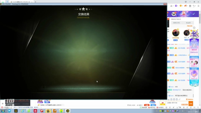Switch to the 贵宾(100) tab
This screenshot has height=113, width=201.
click(176, 23)
